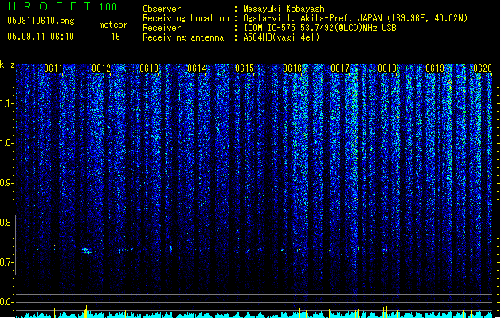Click the 0.6 kHz axis label
The width and height of the screenshot is (501, 318).
6,302
